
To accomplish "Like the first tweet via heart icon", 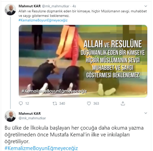I will pos(89,103).
